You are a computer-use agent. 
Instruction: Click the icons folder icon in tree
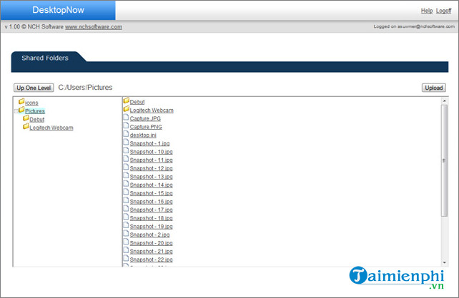21,102
